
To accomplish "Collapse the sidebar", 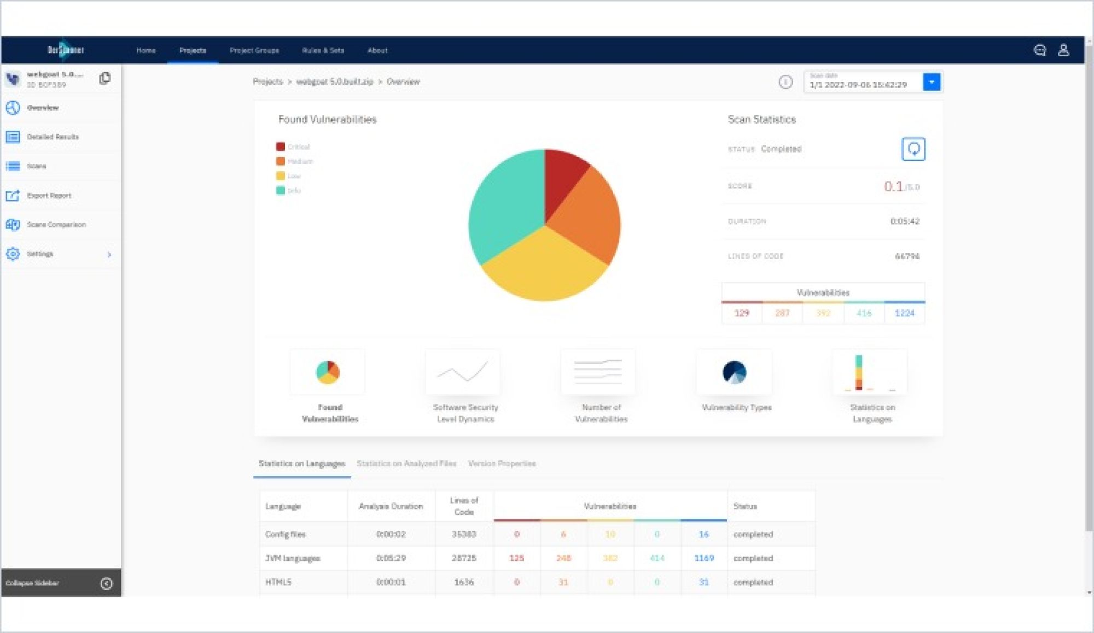I will point(106,583).
